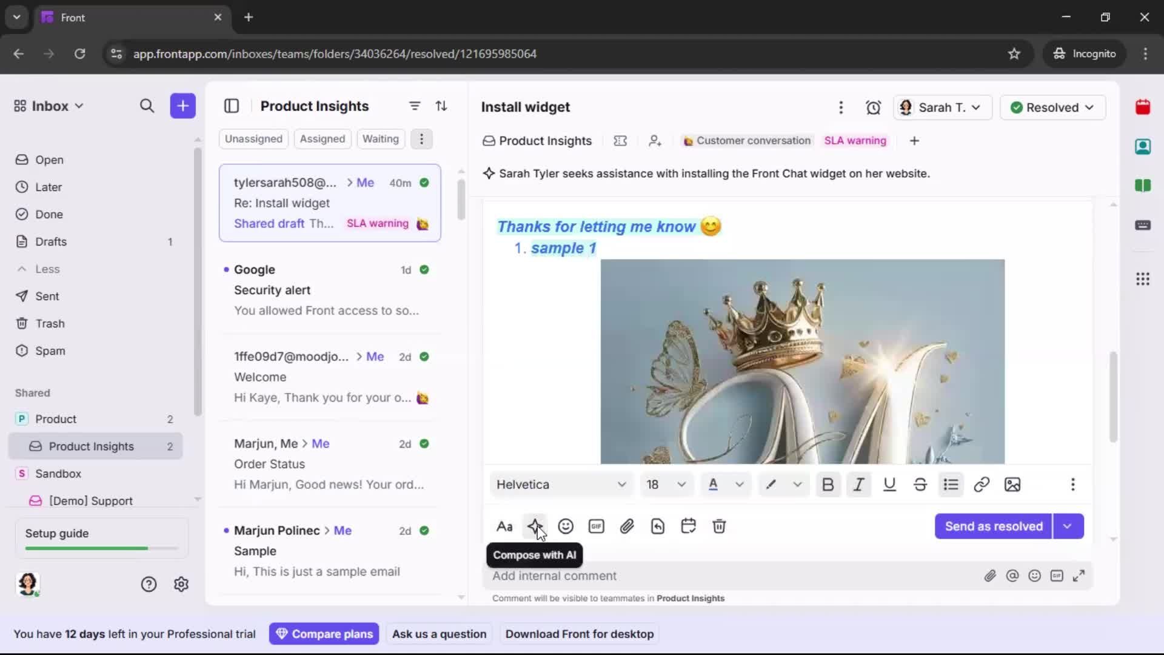The image size is (1164, 655).
Task: Attach a file to the message
Action: [x=627, y=526]
